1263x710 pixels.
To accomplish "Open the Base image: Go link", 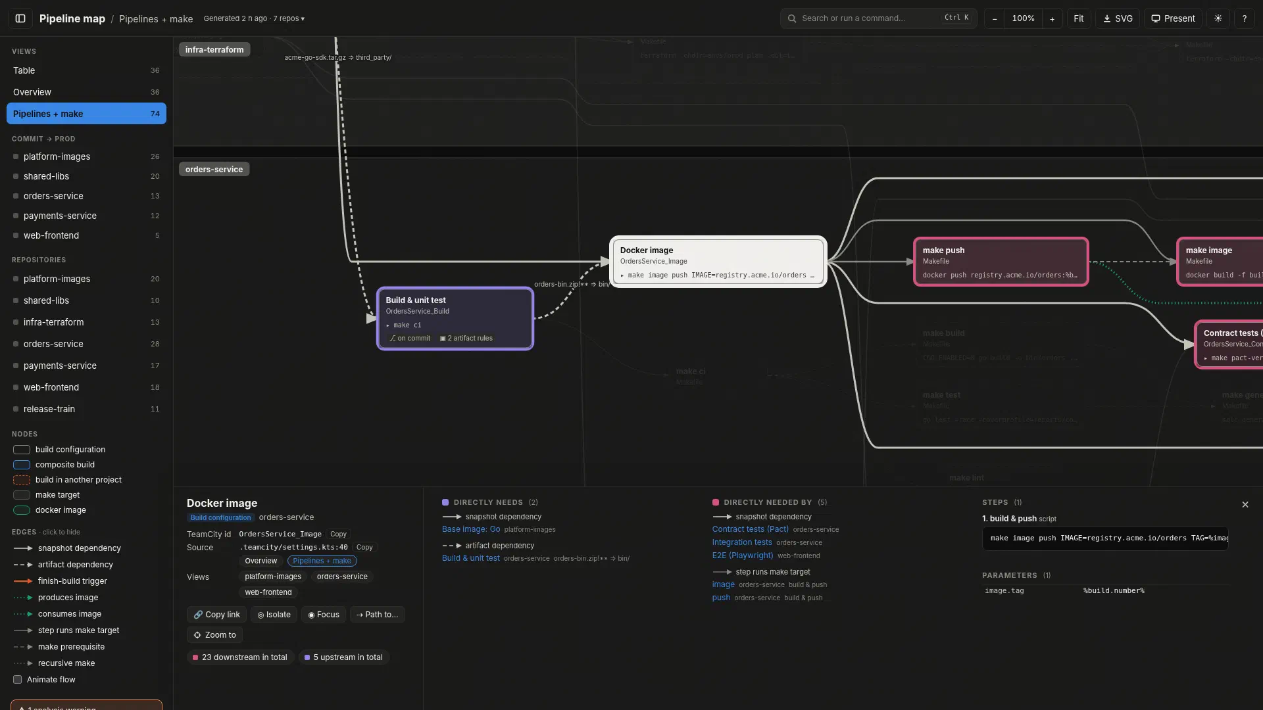I will tap(471, 529).
